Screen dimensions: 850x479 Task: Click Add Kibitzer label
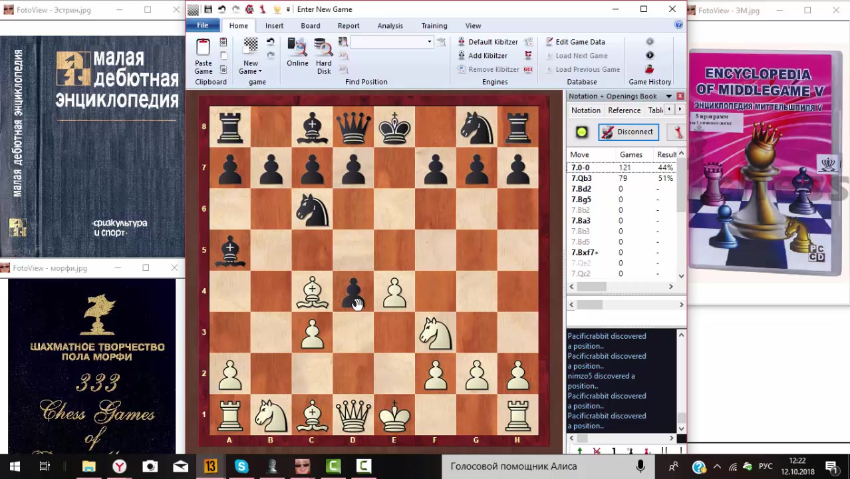pyautogui.click(x=488, y=56)
